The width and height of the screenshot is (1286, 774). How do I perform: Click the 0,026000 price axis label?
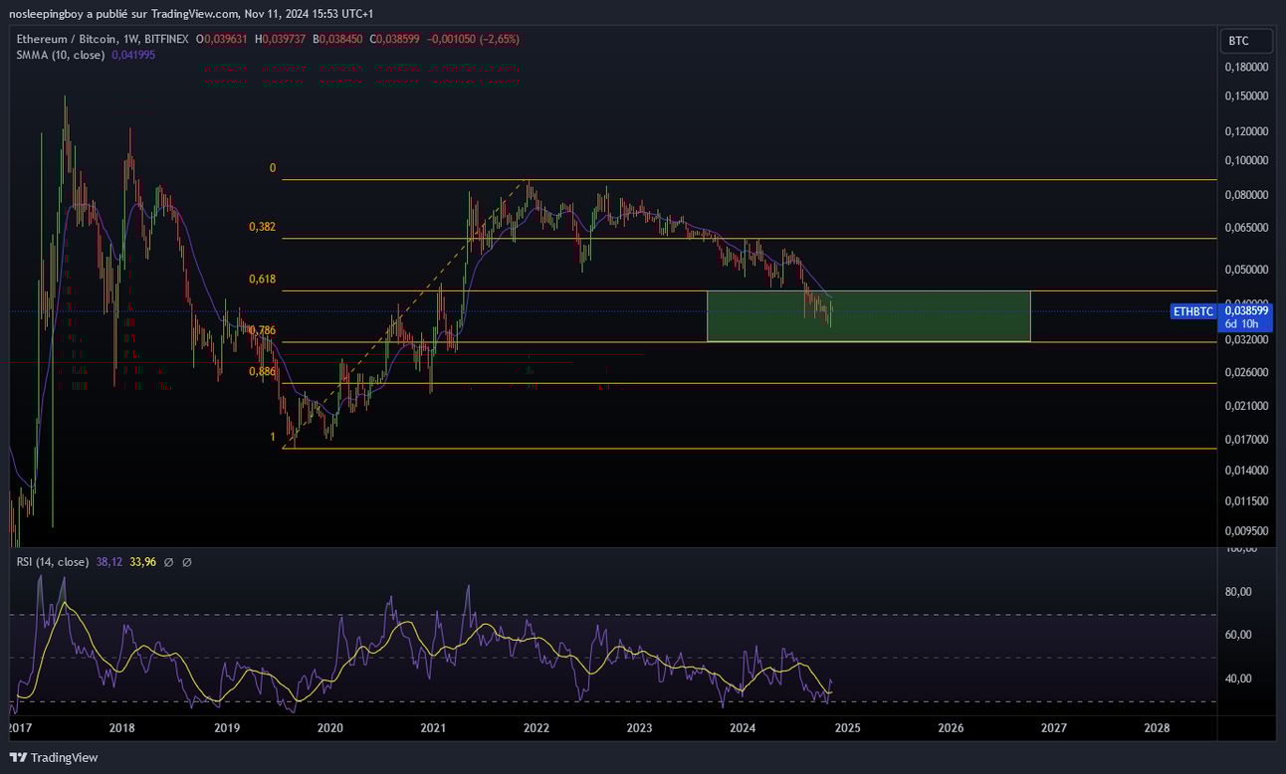pyautogui.click(x=1246, y=372)
